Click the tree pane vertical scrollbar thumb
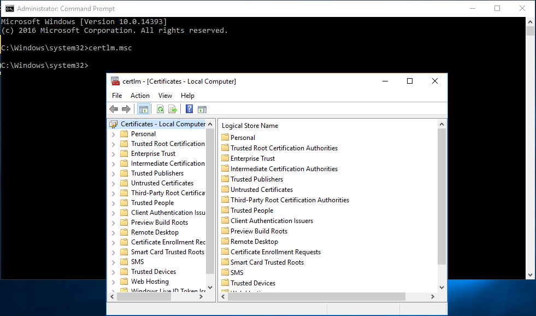 (210, 201)
